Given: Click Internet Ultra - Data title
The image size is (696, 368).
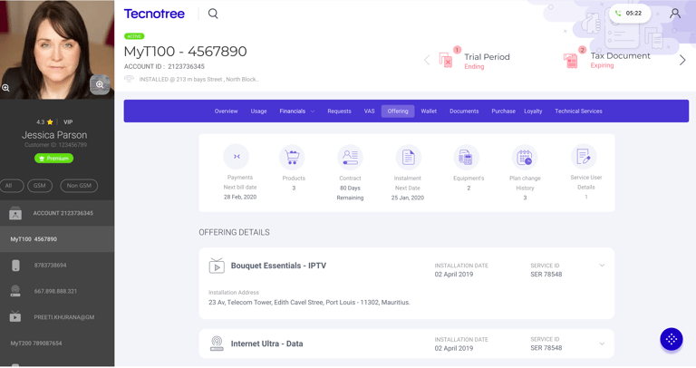Looking at the screenshot, I should point(266,344).
